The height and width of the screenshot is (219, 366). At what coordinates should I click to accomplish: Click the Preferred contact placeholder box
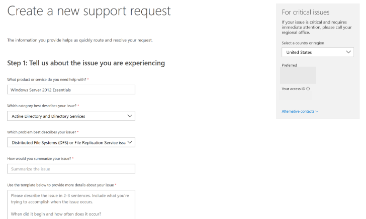[298, 75]
